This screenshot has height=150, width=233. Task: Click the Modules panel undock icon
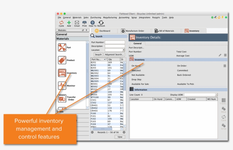click(x=83, y=30)
